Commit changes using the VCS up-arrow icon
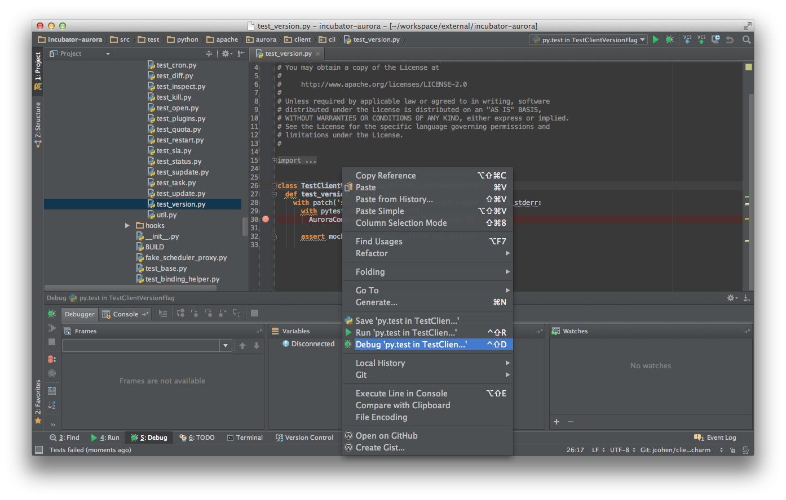 pos(702,39)
